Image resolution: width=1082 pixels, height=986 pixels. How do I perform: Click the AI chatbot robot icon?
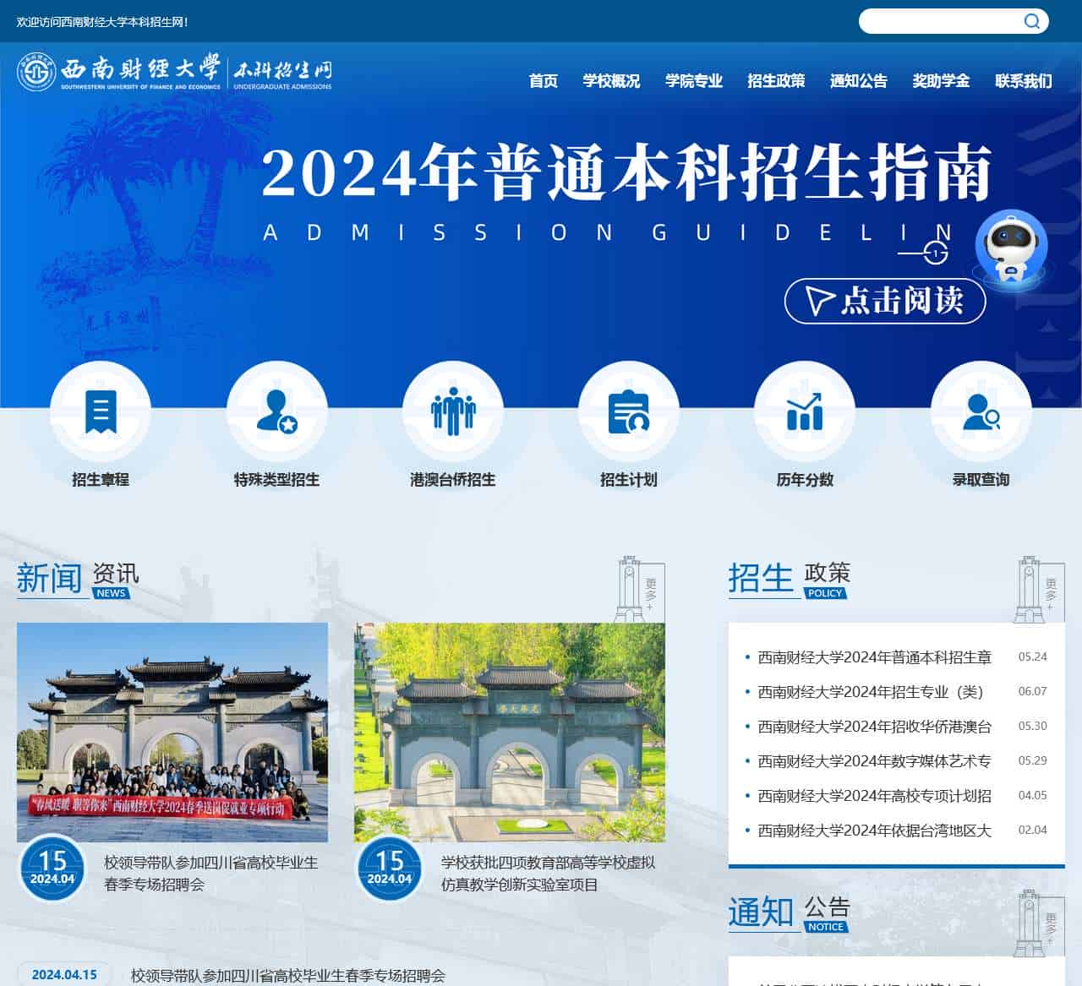pyautogui.click(x=1011, y=245)
